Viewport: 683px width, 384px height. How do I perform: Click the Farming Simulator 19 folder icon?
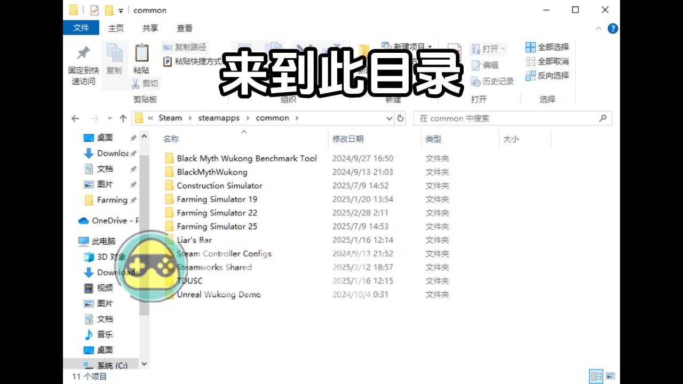click(x=169, y=199)
